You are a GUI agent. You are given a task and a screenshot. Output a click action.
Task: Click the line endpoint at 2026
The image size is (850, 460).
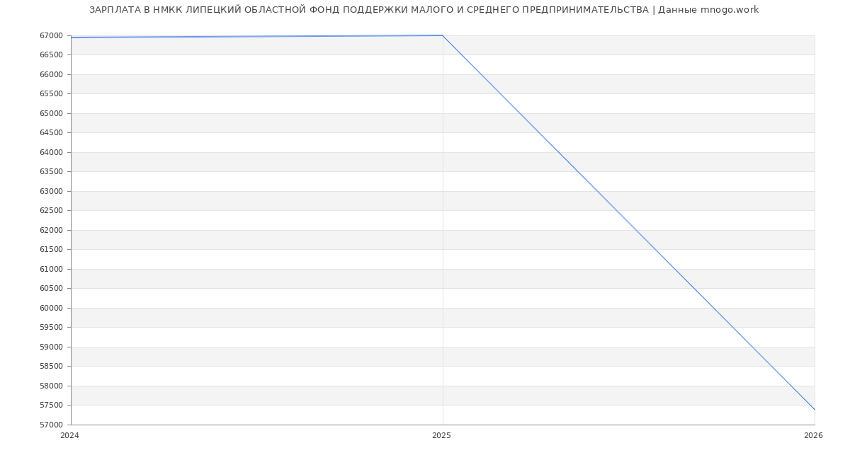(815, 409)
